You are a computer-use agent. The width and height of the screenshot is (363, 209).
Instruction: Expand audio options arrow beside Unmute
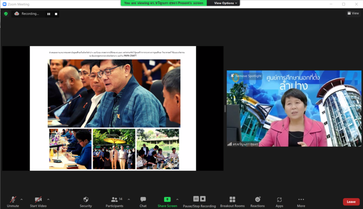[x=22, y=199]
